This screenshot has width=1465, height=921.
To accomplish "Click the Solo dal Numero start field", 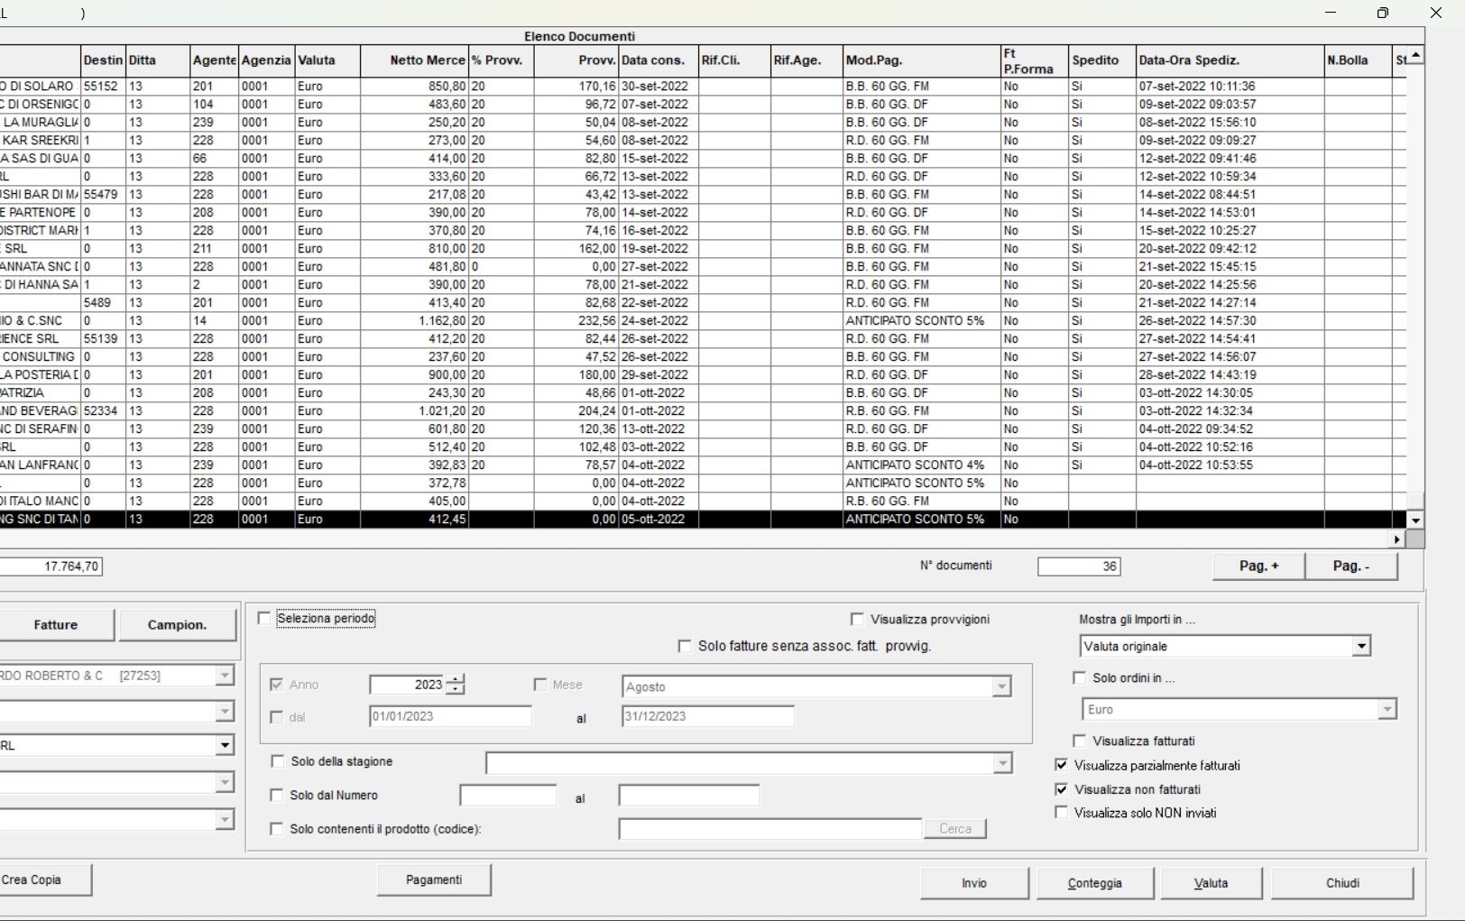I will tap(509, 795).
